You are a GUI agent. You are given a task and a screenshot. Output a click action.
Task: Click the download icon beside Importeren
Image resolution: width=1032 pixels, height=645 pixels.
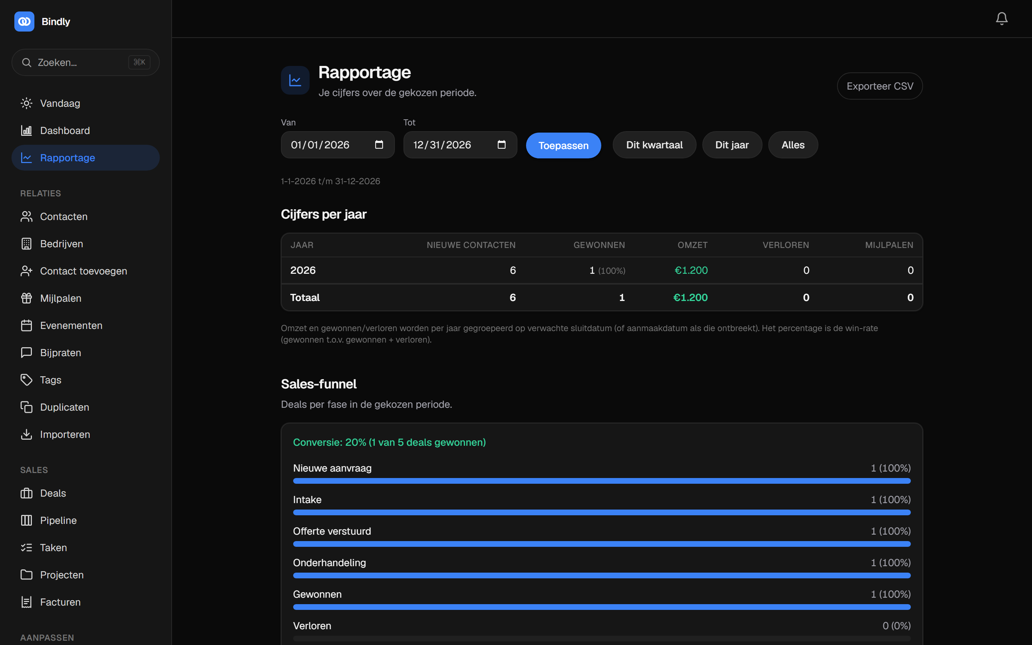pyautogui.click(x=27, y=434)
